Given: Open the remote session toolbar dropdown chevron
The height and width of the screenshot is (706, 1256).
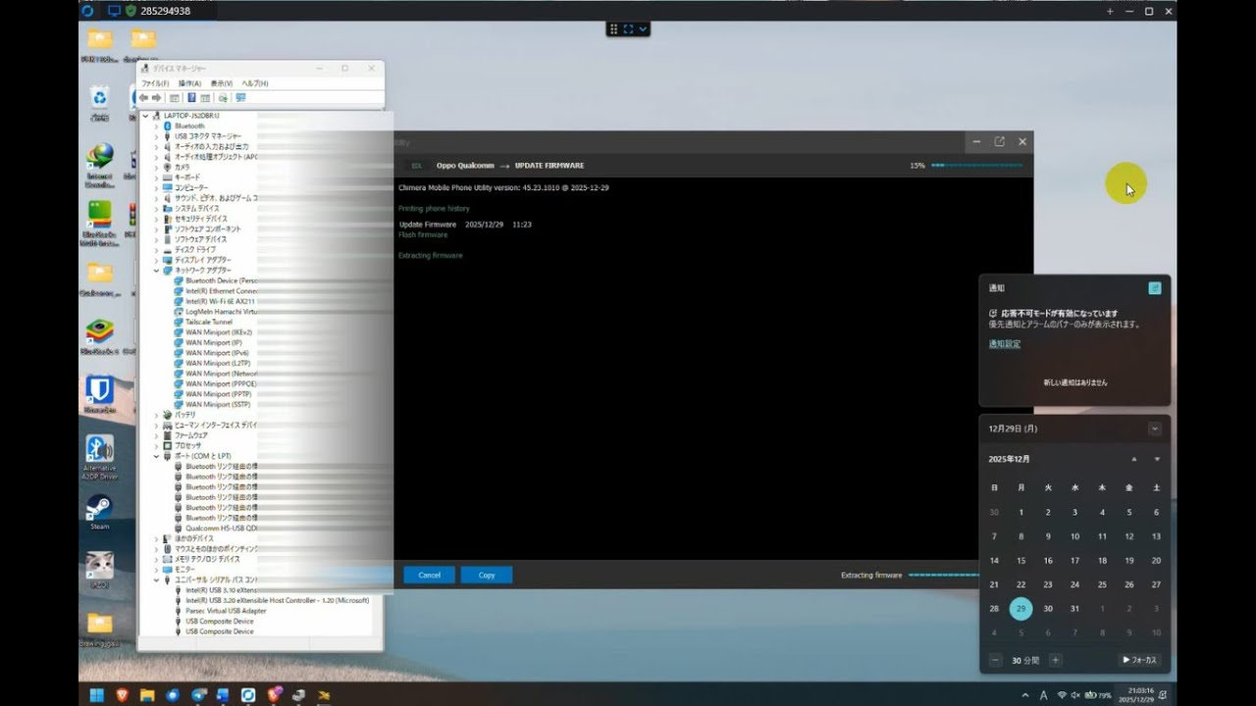Looking at the screenshot, I should 643,29.
